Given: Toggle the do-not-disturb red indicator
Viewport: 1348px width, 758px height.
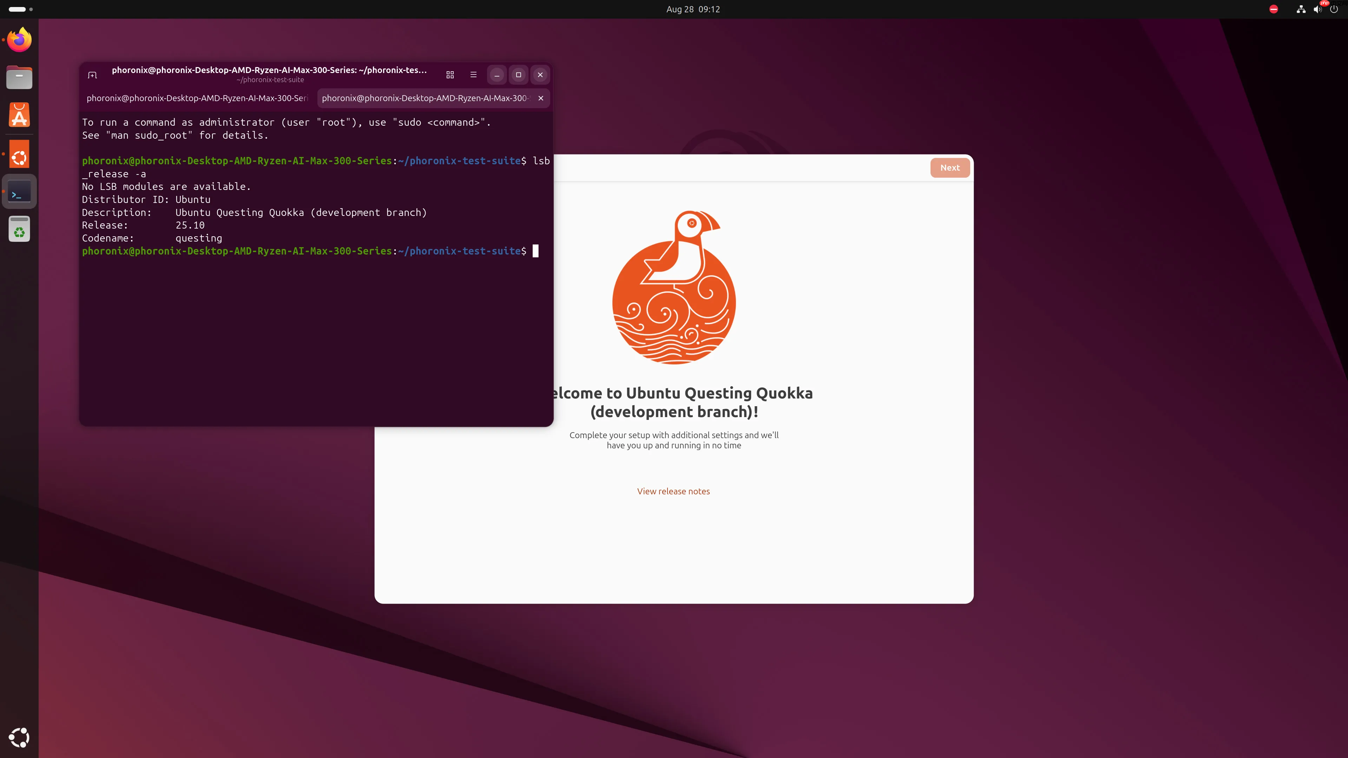Looking at the screenshot, I should point(1274,9).
